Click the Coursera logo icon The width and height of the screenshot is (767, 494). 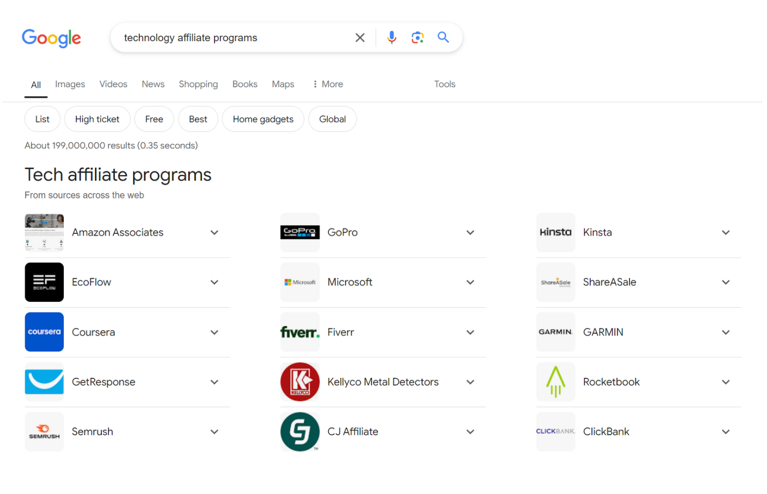point(44,332)
